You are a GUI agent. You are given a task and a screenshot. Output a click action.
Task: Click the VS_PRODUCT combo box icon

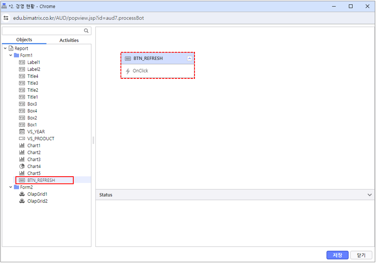pos(22,139)
